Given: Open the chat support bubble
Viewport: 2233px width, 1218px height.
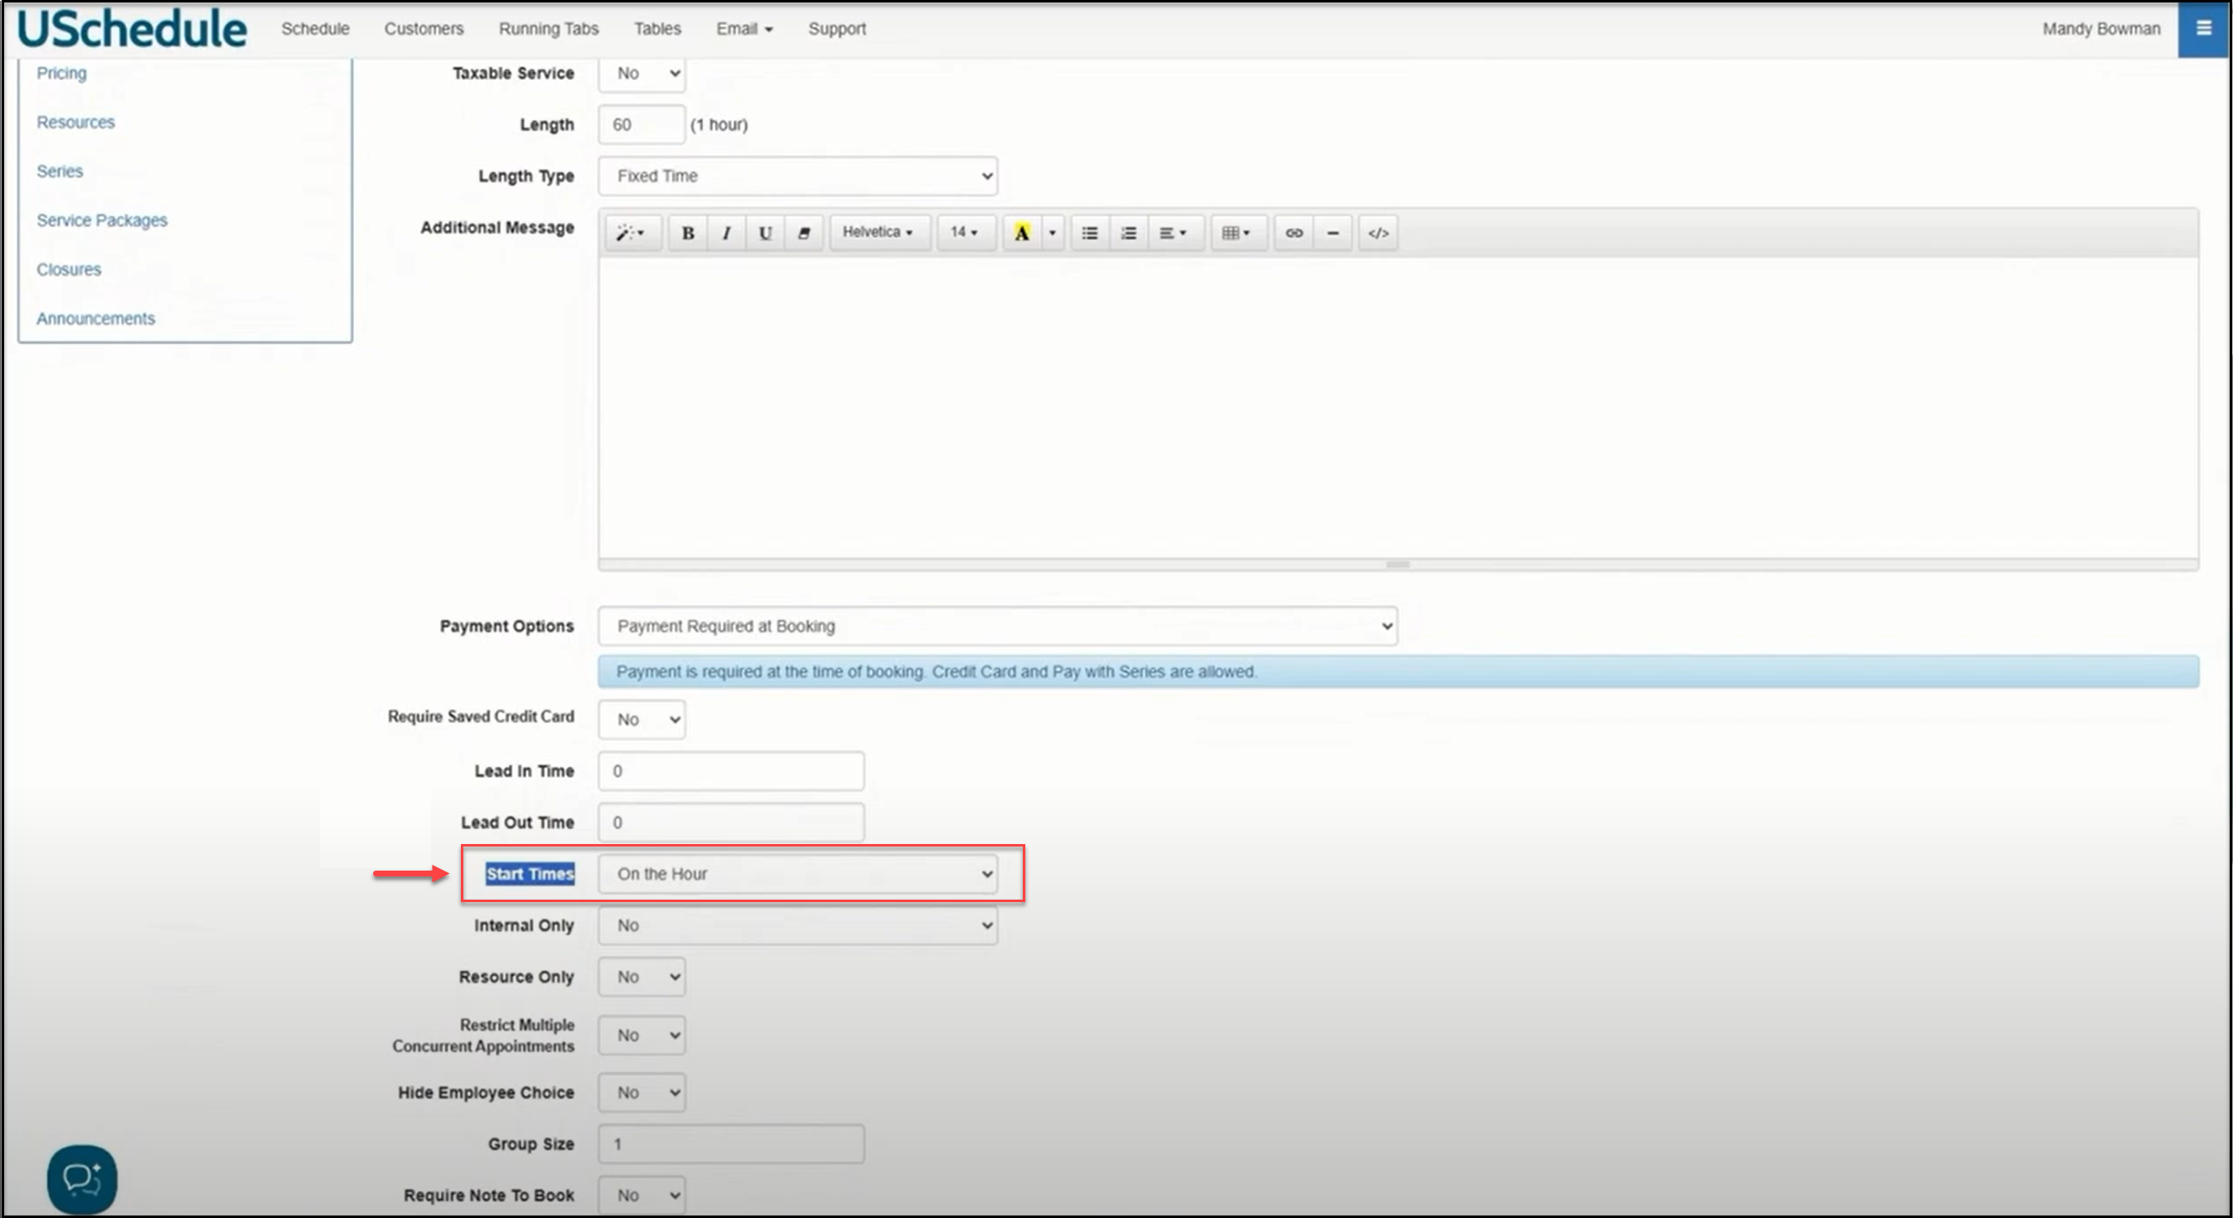Looking at the screenshot, I should (81, 1178).
